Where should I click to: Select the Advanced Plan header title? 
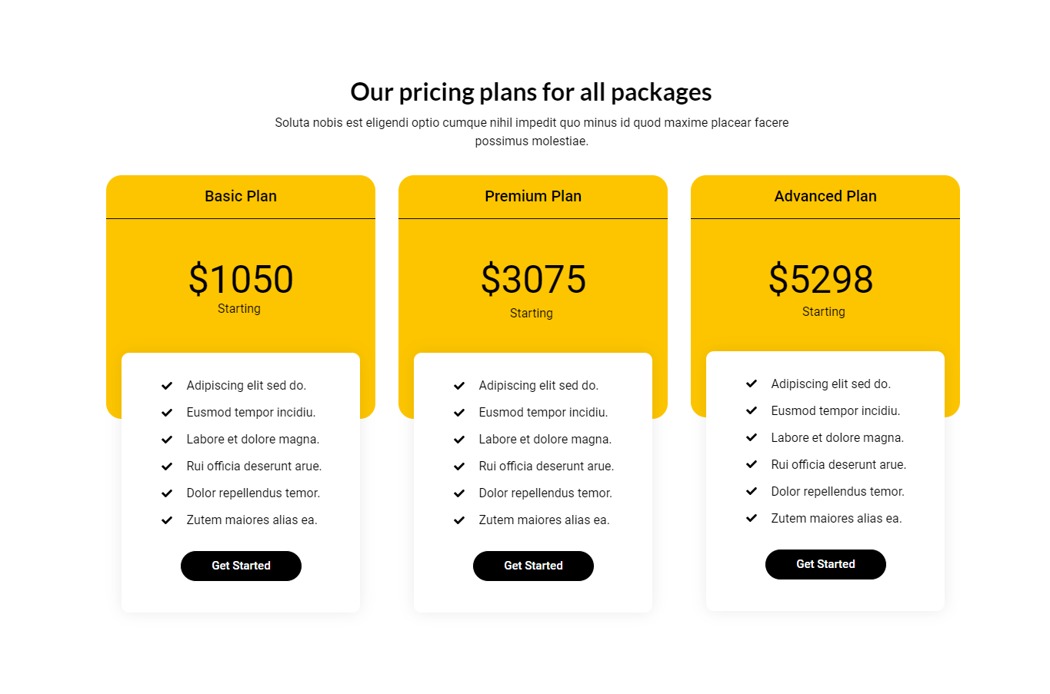825,196
